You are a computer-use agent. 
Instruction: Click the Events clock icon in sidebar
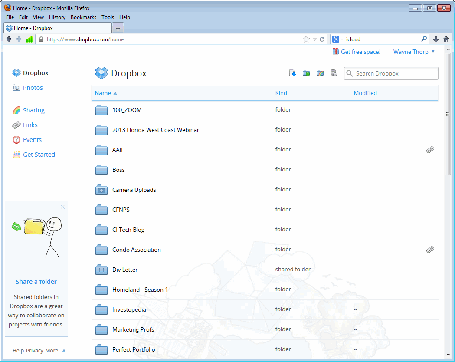[x=16, y=140]
